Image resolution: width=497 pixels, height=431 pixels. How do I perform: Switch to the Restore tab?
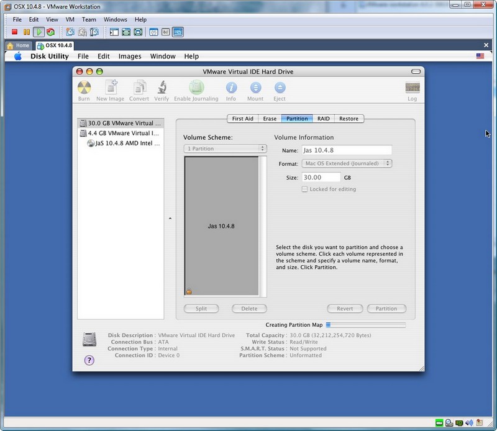349,119
